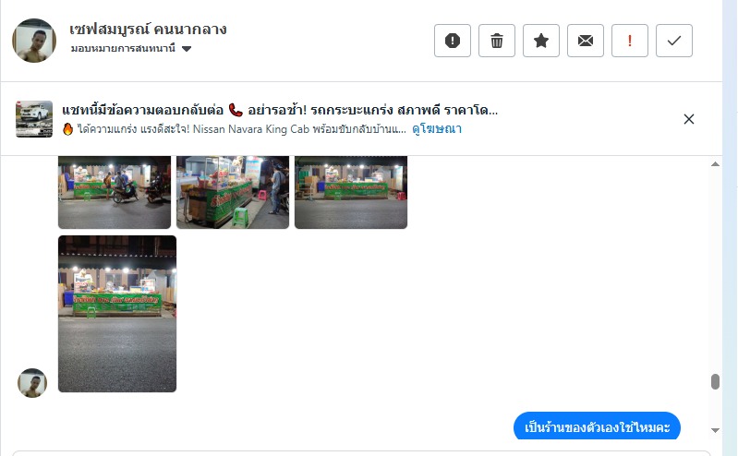Star this conversation to follow up

[540, 41]
